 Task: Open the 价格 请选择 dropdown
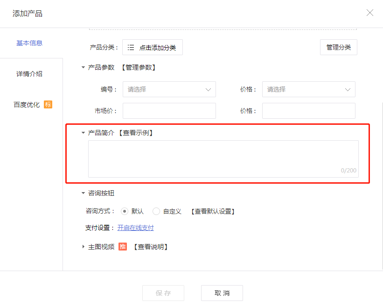[x=309, y=89]
